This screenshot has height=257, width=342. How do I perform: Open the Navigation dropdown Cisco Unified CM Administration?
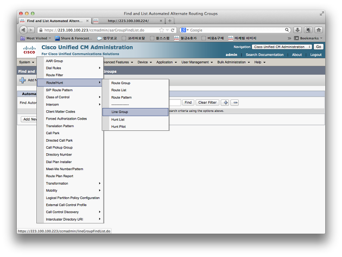282,47
